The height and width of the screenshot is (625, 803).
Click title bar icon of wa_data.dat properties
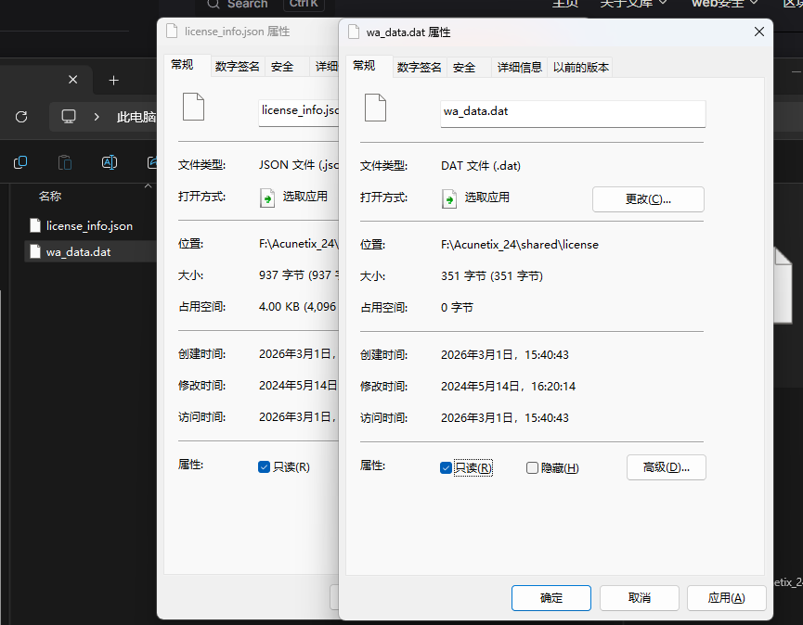click(x=354, y=32)
